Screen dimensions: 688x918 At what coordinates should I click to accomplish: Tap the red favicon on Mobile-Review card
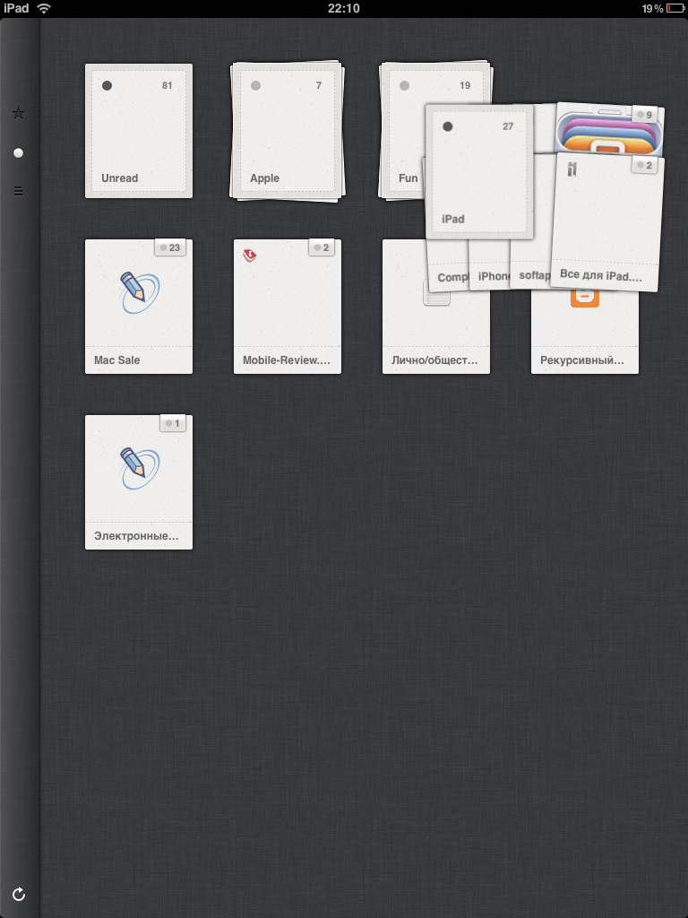[250, 255]
